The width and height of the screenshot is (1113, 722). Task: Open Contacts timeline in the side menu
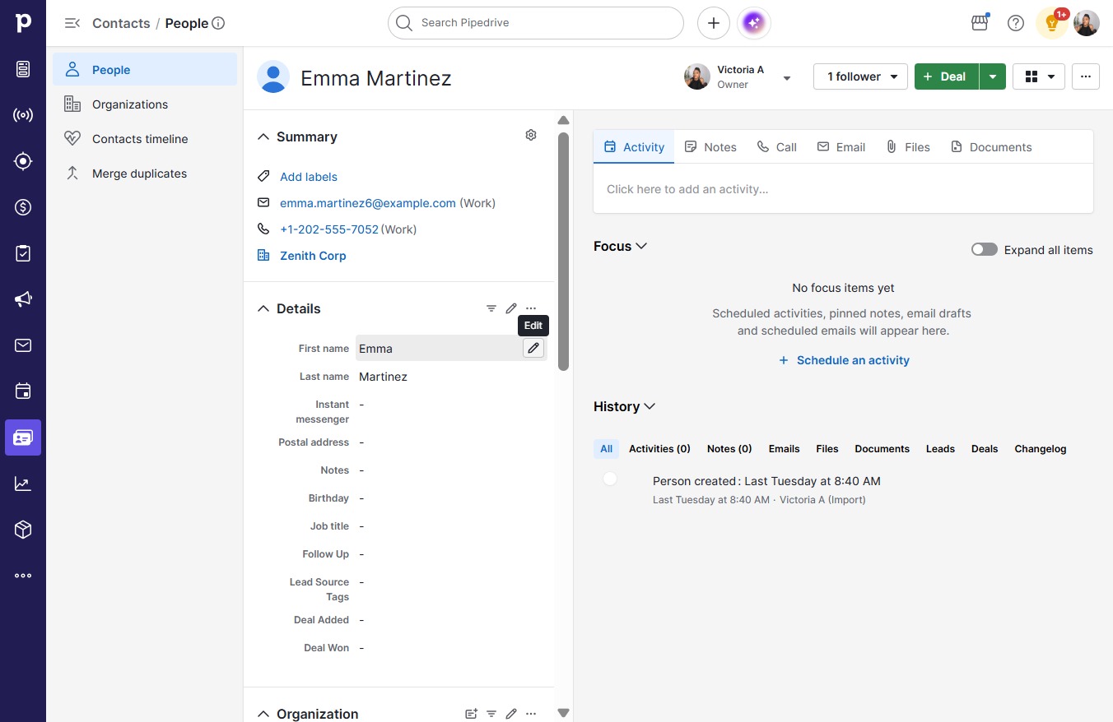pos(145,139)
